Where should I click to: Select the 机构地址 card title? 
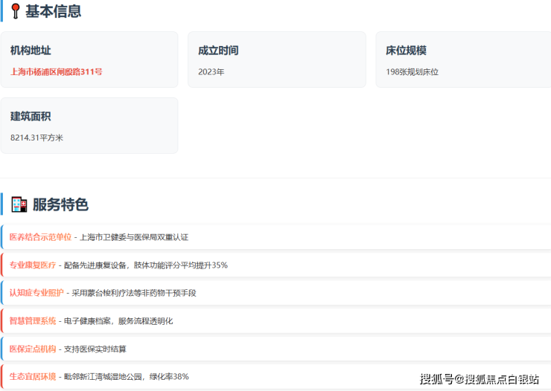[x=31, y=51]
